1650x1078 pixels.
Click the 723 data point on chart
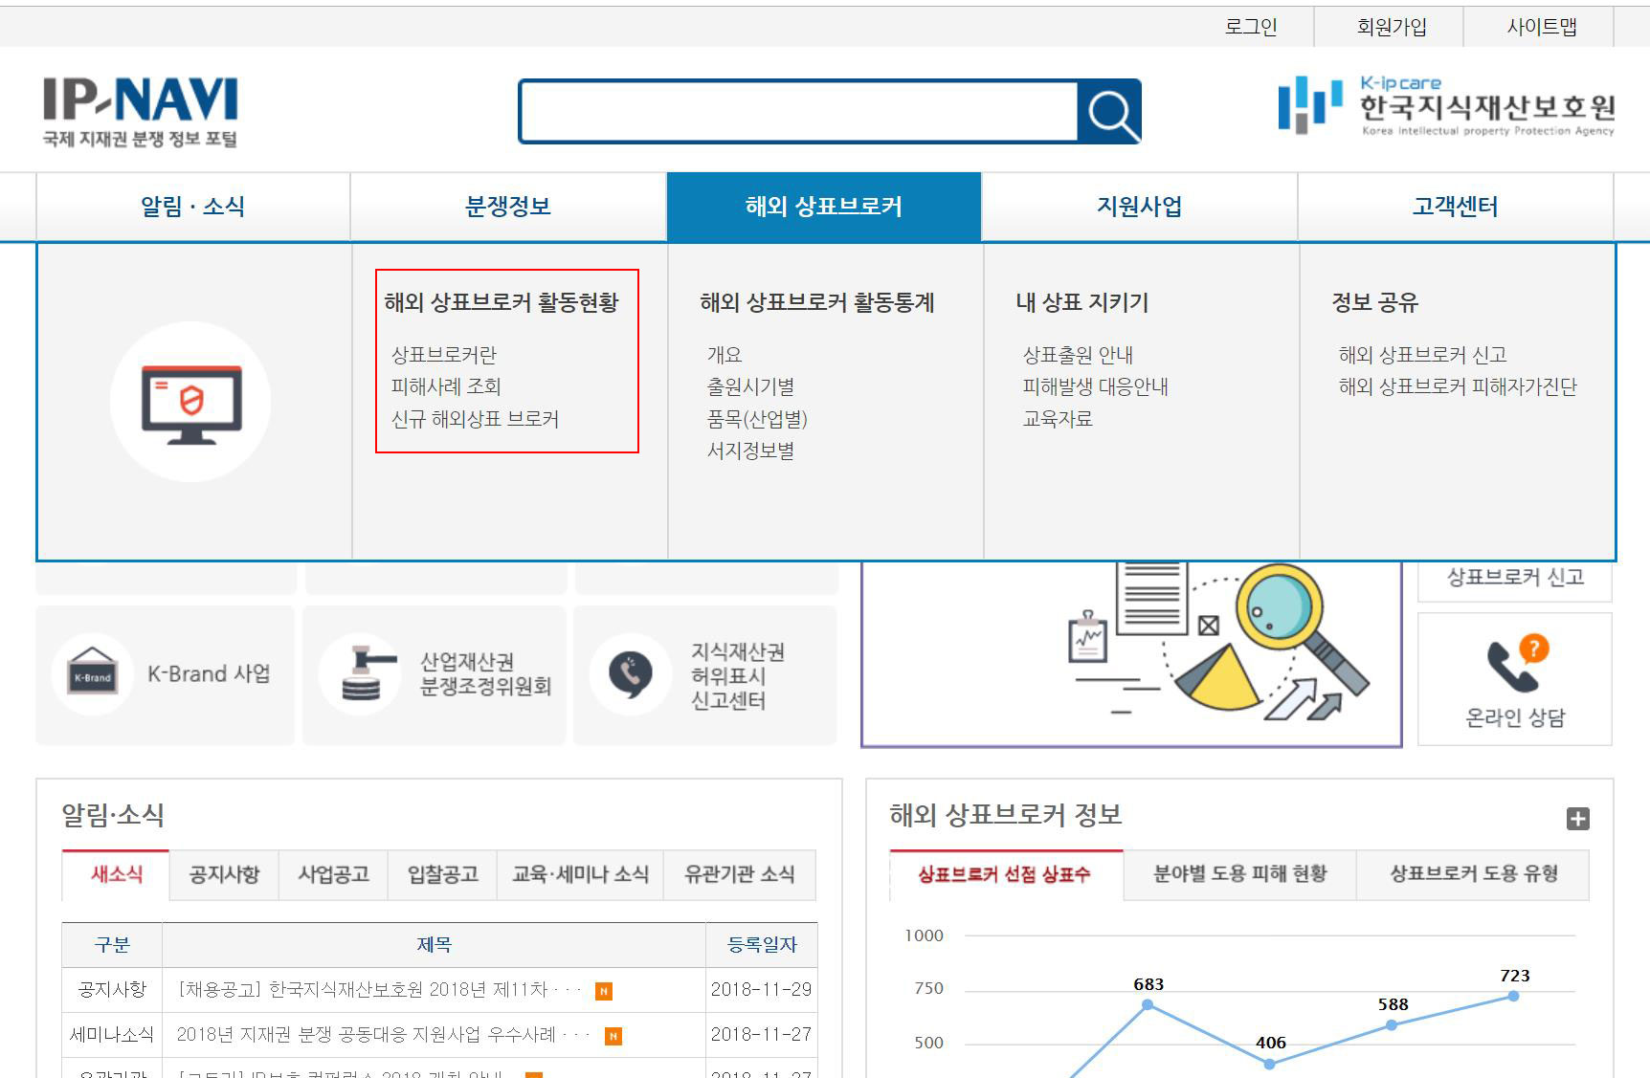(1514, 996)
